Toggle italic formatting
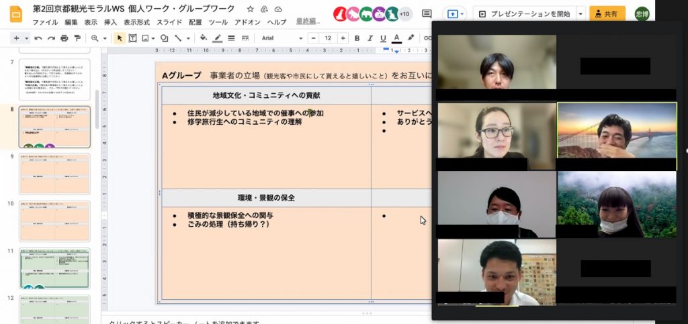 pos(370,38)
